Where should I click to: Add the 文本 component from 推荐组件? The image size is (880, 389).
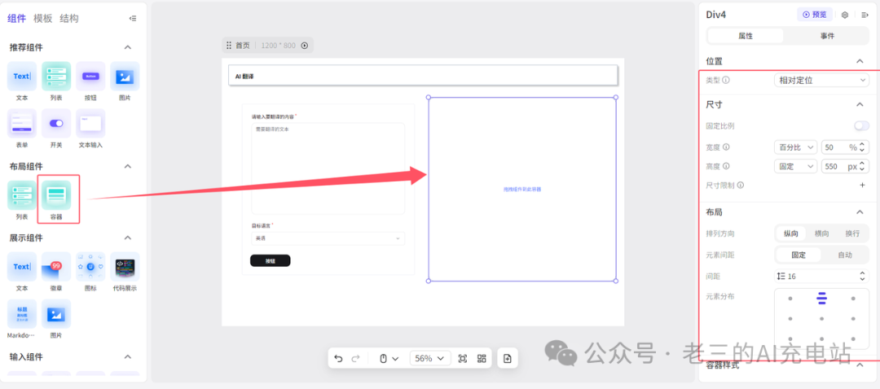point(22,76)
